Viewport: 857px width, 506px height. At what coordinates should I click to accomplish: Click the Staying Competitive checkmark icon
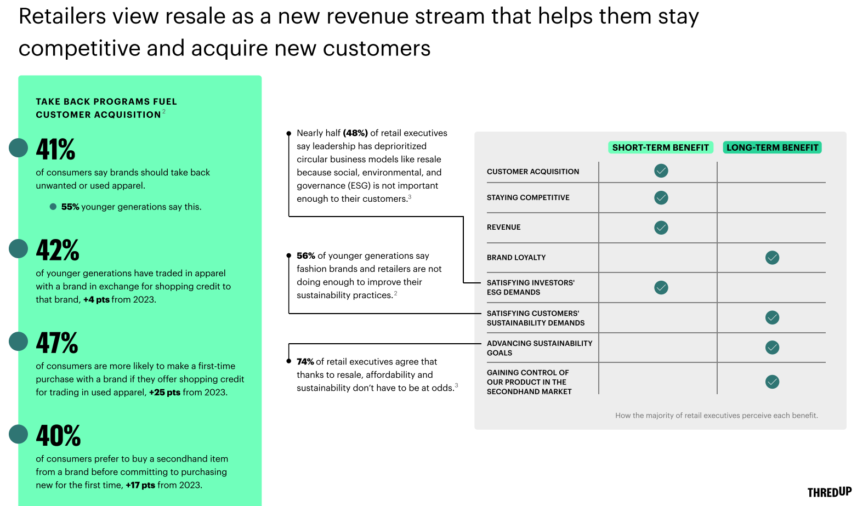(x=661, y=197)
